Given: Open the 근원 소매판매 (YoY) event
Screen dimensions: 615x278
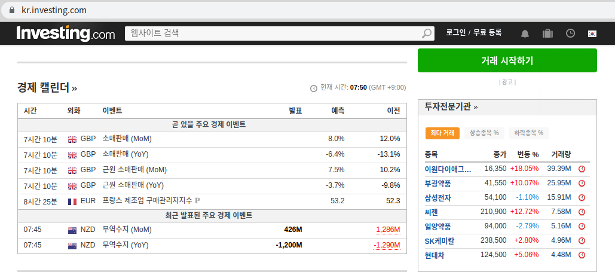Looking at the screenshot, I should tap(133, 185).
